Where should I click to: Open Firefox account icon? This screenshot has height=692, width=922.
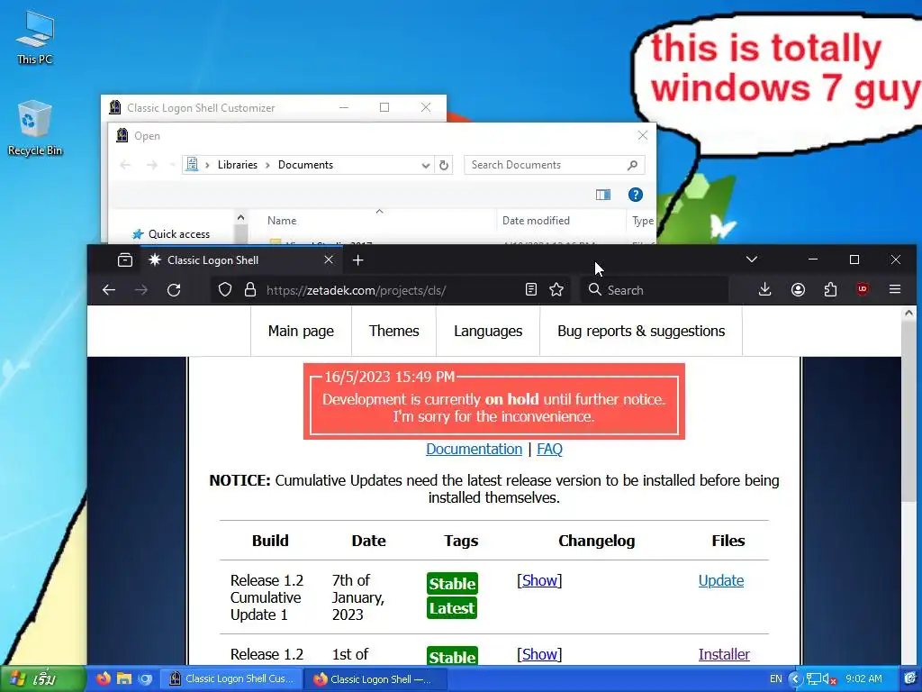798,289
